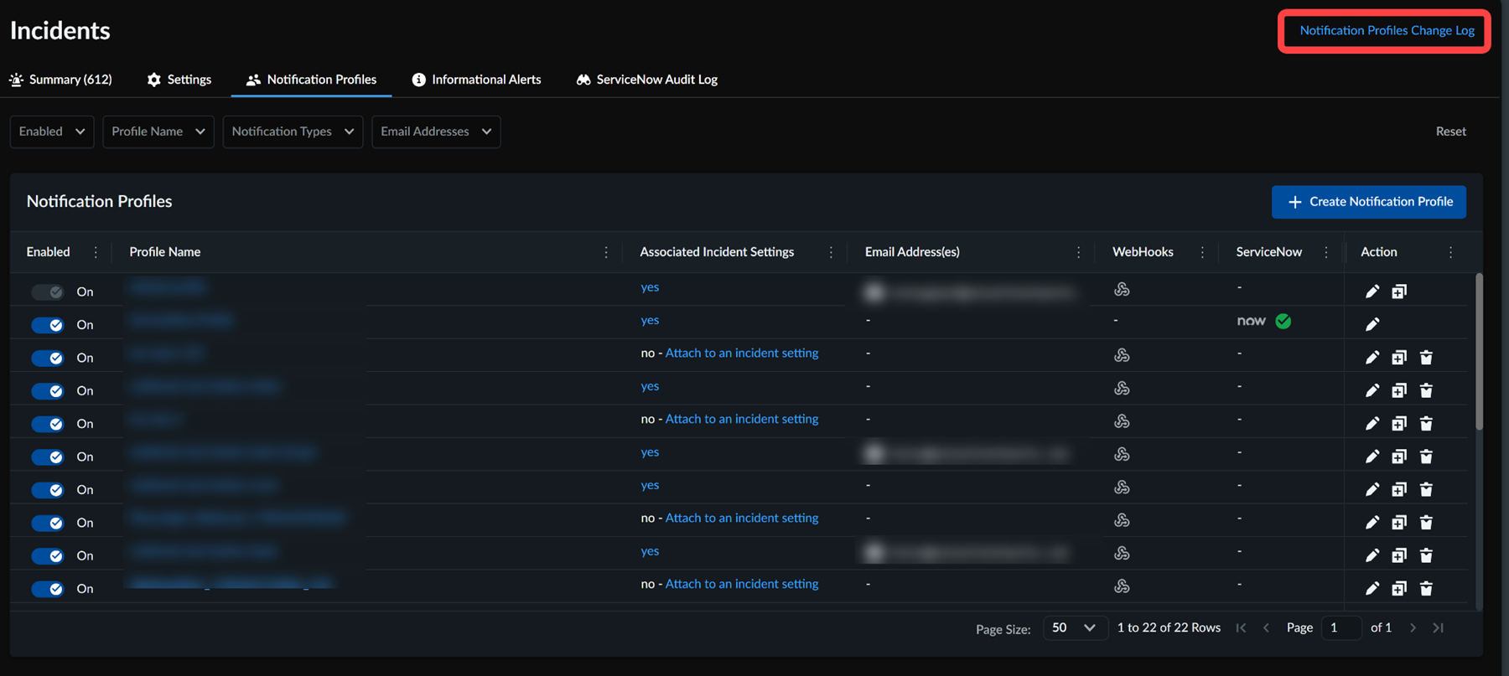Click the webhook icon in the sixth profile row

pos(1122,454)
